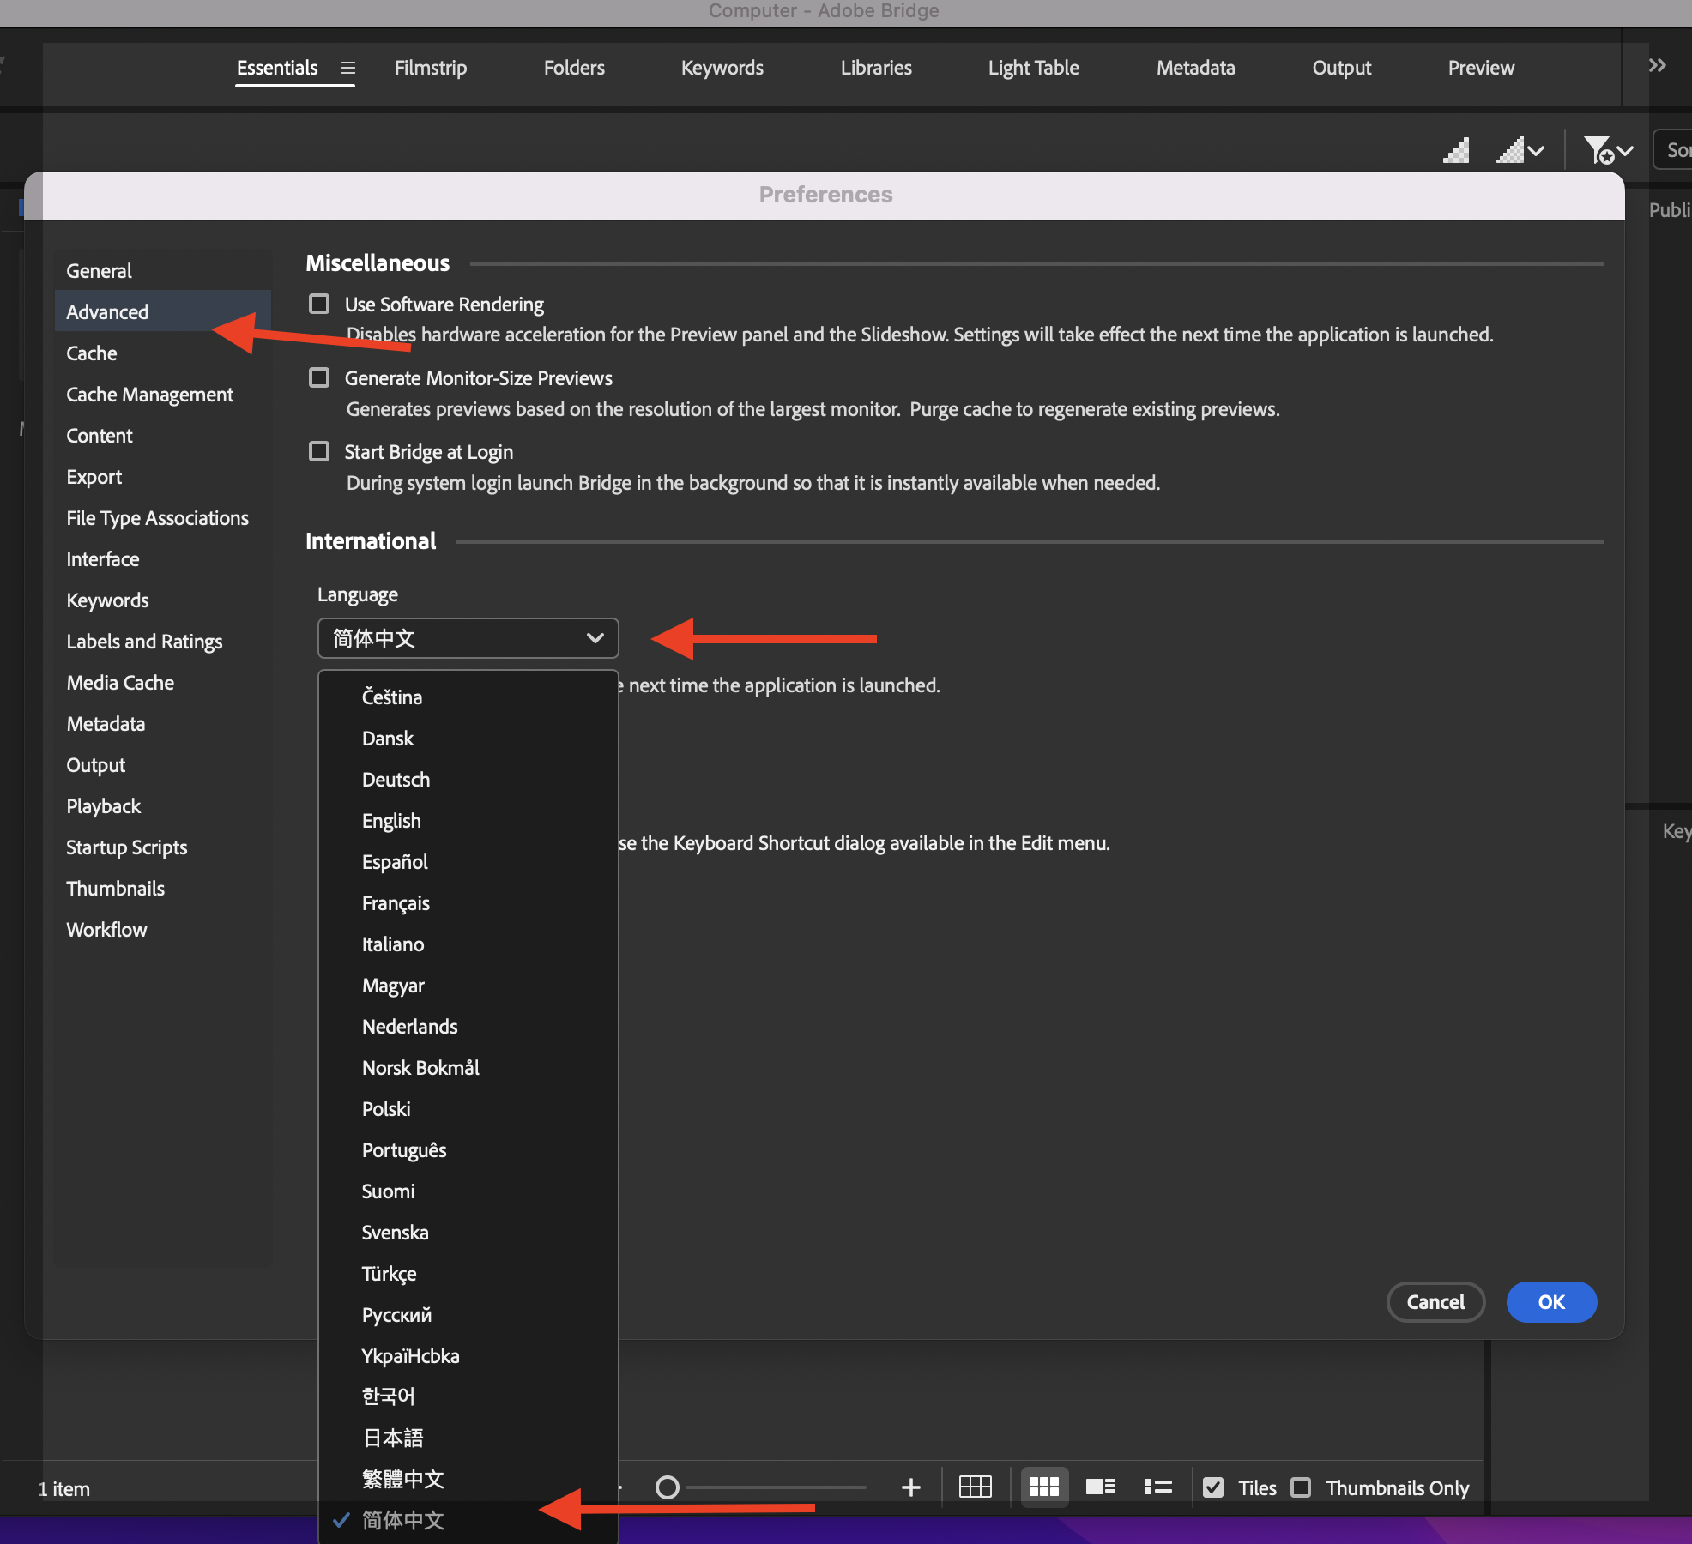Click the plus icon to enlarge thumbnails
The height and width of the screenshot is (1544, 1692).
(x=910, y=1487)
